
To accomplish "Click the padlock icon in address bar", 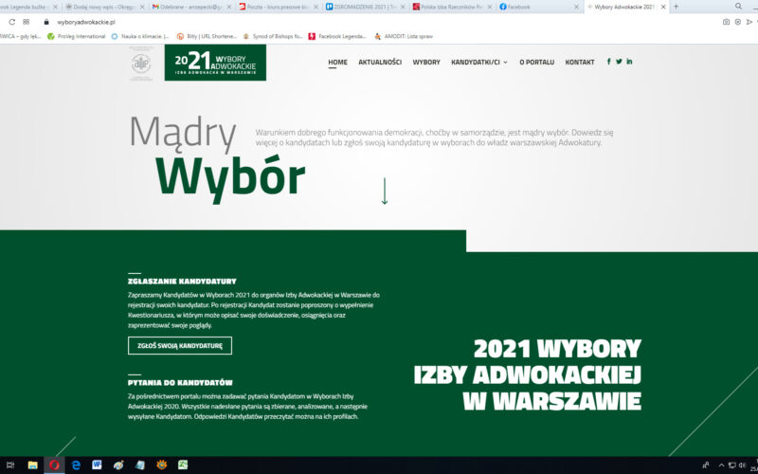I will click(x=46, y=22).
